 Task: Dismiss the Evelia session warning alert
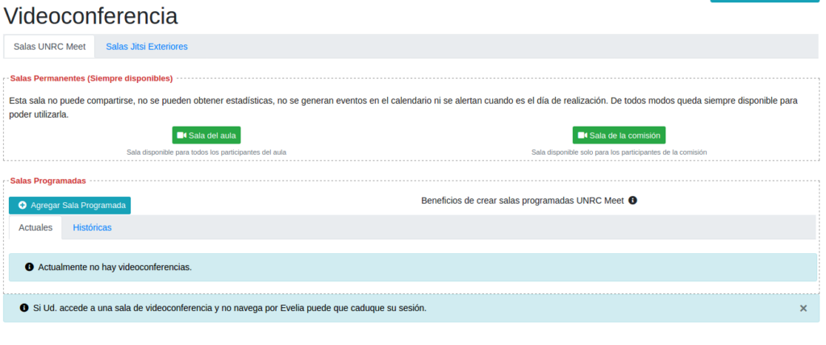pyautogui.click(x=803, y=309)
